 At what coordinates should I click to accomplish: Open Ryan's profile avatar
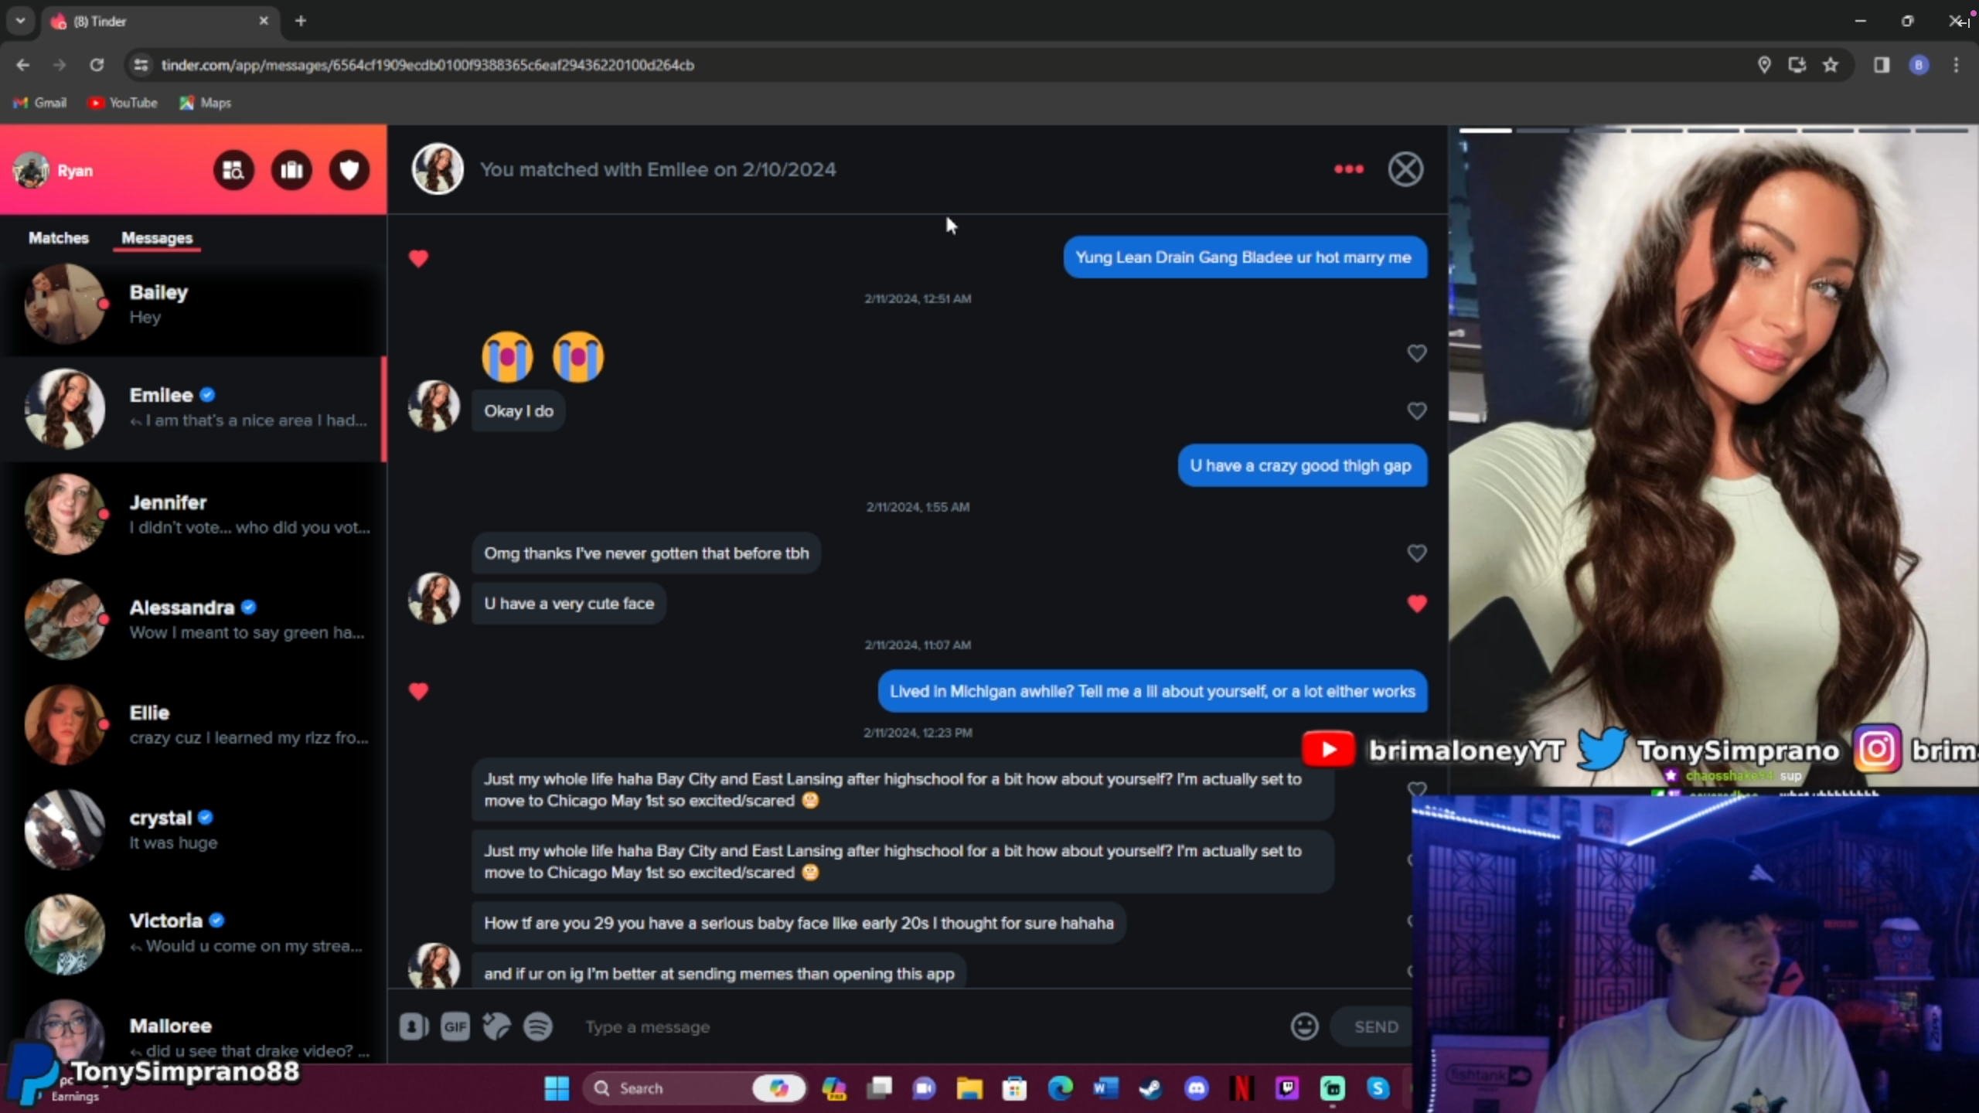pos(32,170)
